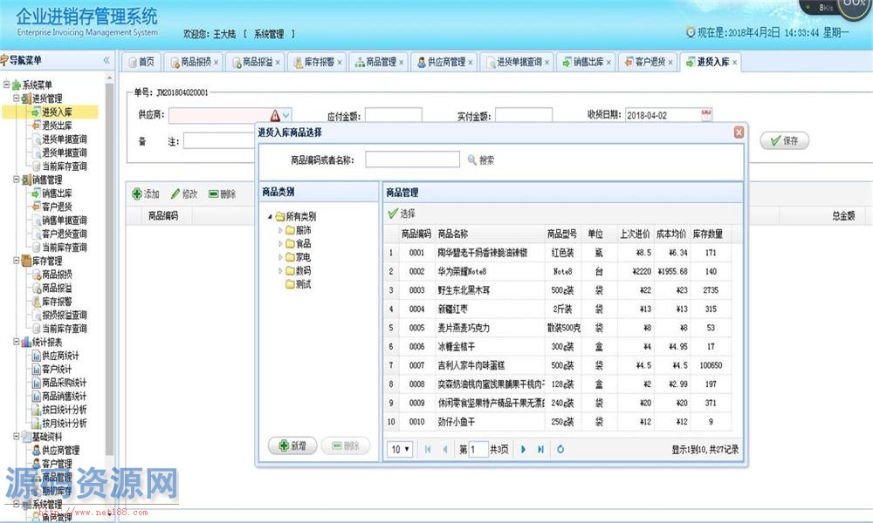Click the 保存 button
873x523 pixels.
(784, 141)
